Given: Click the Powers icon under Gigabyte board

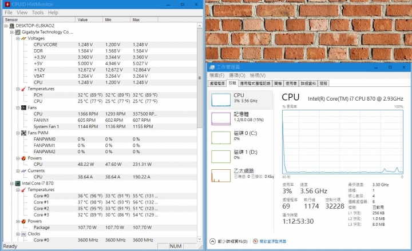Looking at the screenshot, I should pos(23,158).
